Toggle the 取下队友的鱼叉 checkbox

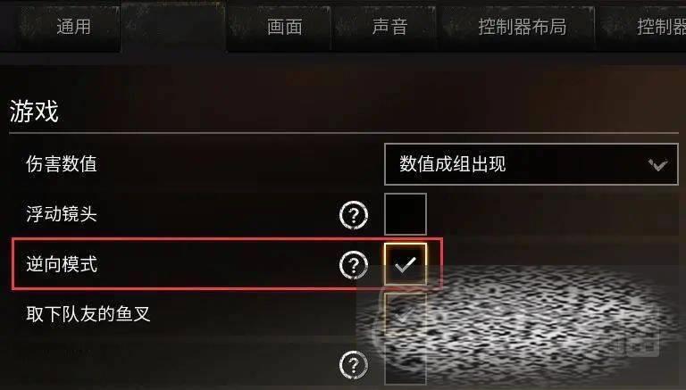(x=406, y=314)
